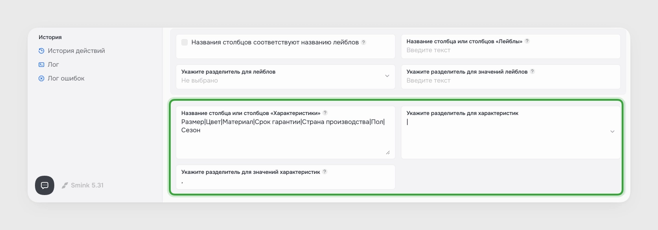Click the значений лейблов separator input field
Viewport: 658px width, 230px height.
[x=511, y=80]
